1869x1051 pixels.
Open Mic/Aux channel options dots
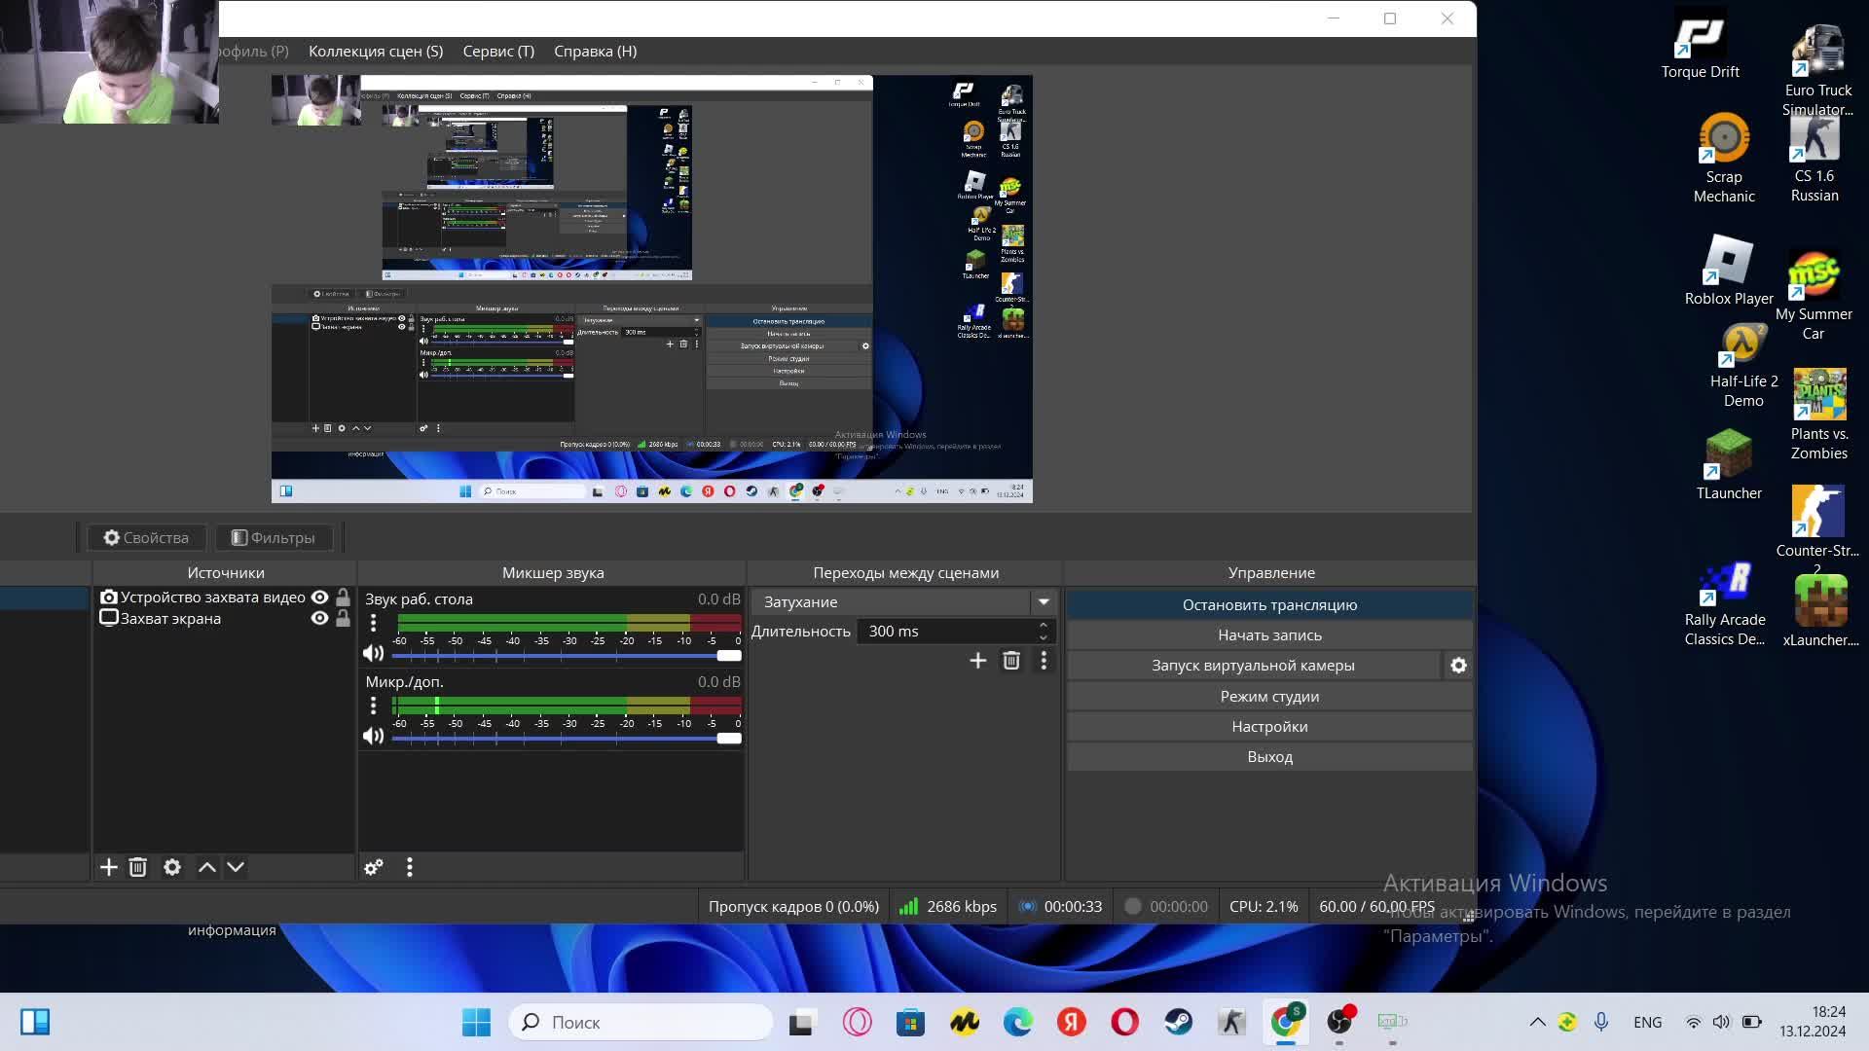coord(373,706)
